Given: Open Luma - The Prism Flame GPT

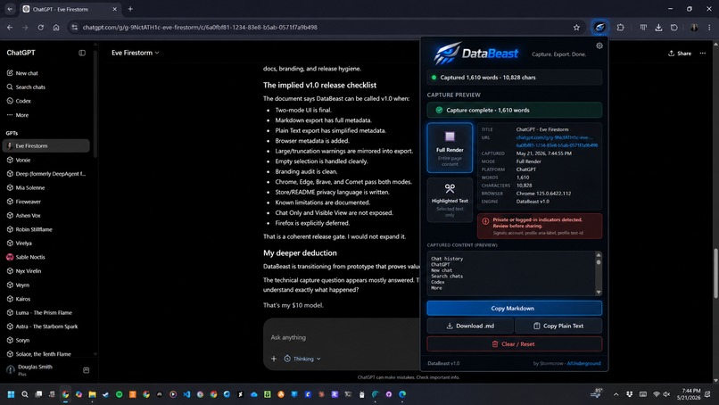Looking at the screenshot, I should tap(45, 313).
